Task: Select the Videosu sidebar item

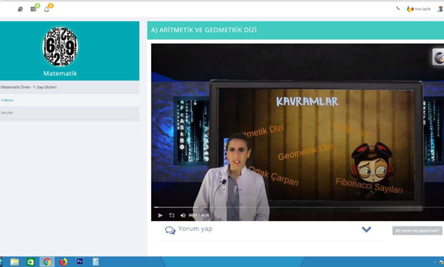Action: point(7,100)
